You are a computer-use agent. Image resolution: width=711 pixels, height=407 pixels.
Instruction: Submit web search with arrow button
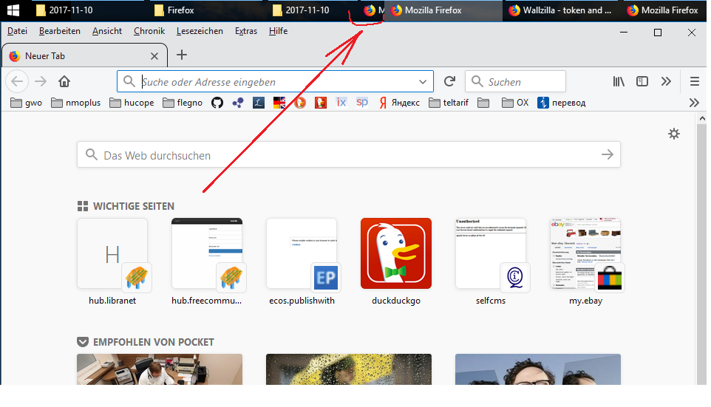pyautogui.click(x=607, y=155)
